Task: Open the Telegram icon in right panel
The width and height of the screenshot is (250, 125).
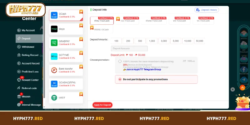Action: coord(244,80)
